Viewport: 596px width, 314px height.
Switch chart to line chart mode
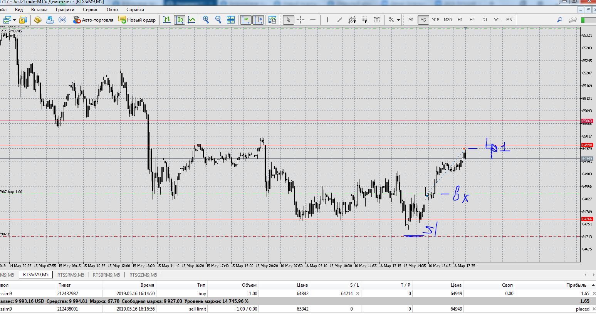[x=191, y=20]
